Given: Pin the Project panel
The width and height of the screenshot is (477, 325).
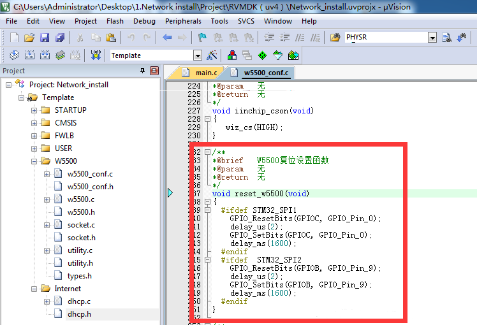Looking at the screenshot, I should [x=142, y=71].
